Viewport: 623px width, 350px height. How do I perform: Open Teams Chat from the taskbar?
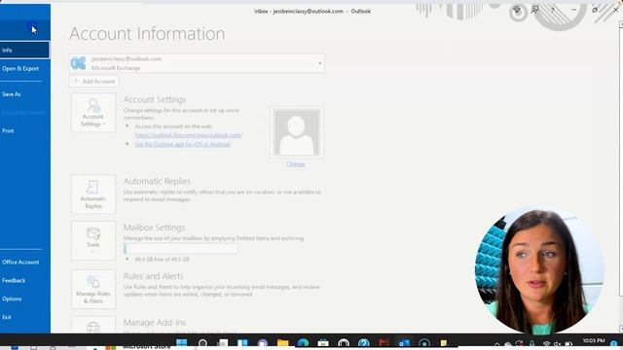tap(263, 343)
